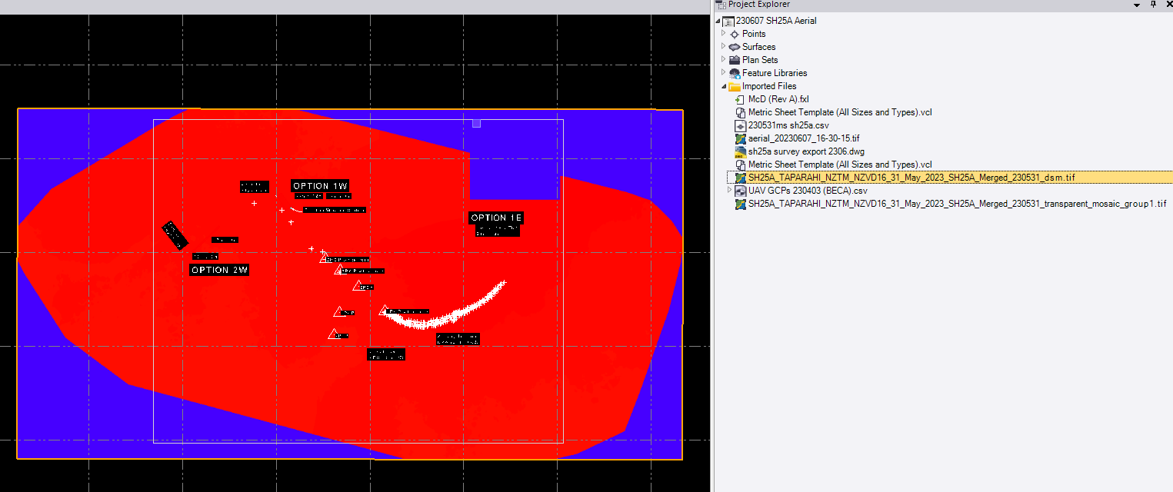Select the Points node icon
The width and height of the screenshot is (1173, 492).
point(735,34)
